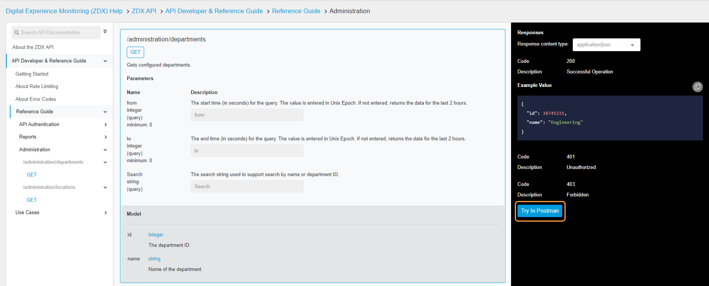Screen dimensions: 709x286
Task: Select GET under /administration/locations
Action: click(32, 200)
